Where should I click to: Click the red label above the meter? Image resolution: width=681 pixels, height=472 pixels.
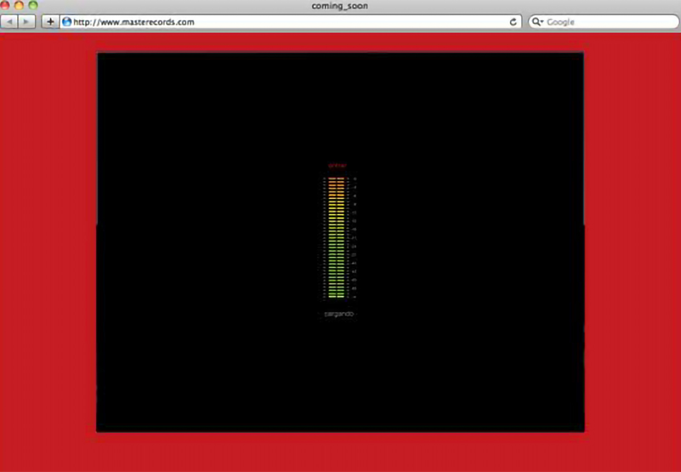pyautogui.click(x=337, y=166)
